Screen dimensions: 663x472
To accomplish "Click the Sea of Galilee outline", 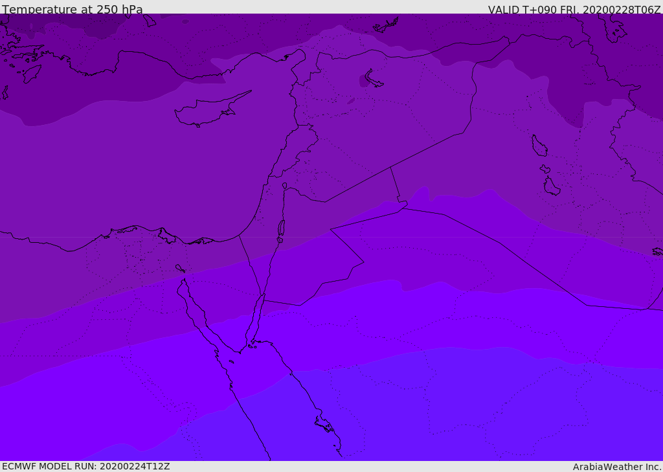I will click(284, 186).
